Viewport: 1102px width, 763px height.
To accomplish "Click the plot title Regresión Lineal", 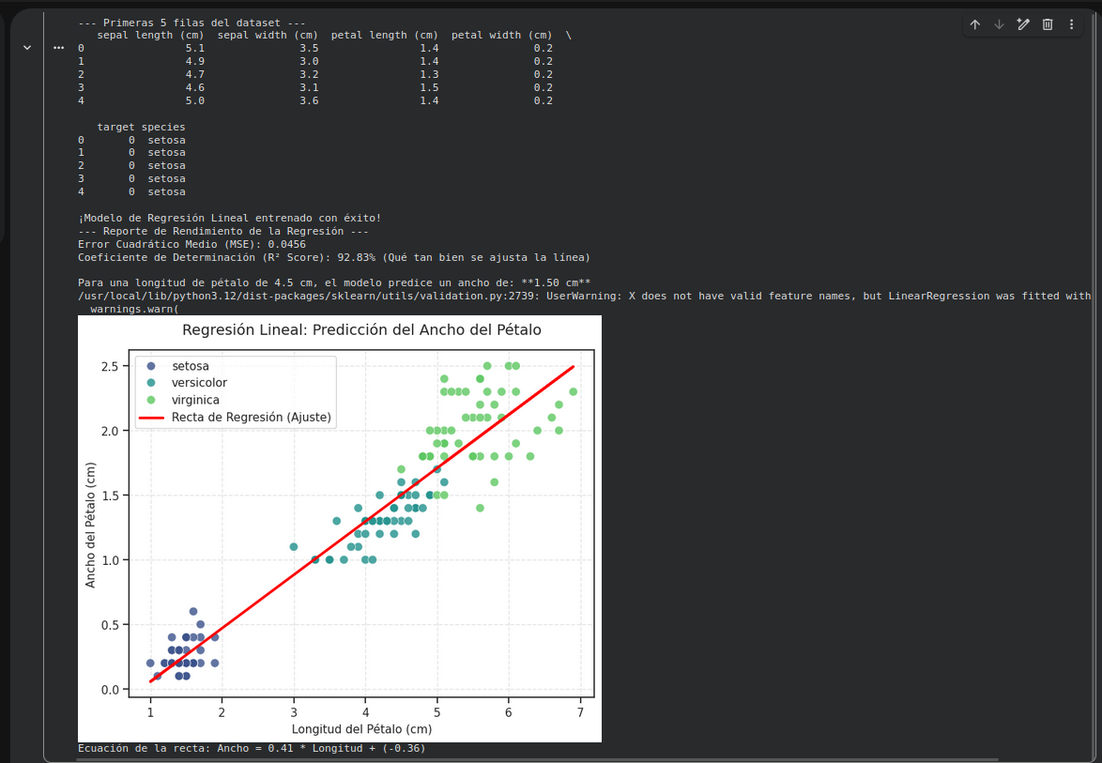I will pos(361,329).
